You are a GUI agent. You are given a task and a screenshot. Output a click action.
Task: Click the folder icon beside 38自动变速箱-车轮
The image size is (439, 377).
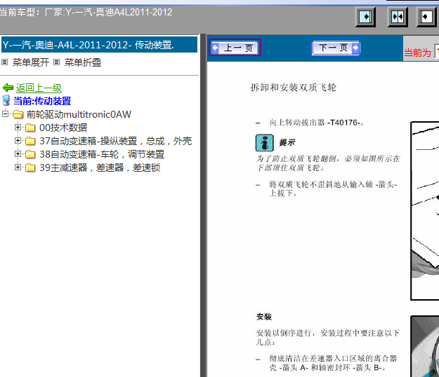point(30,154)
